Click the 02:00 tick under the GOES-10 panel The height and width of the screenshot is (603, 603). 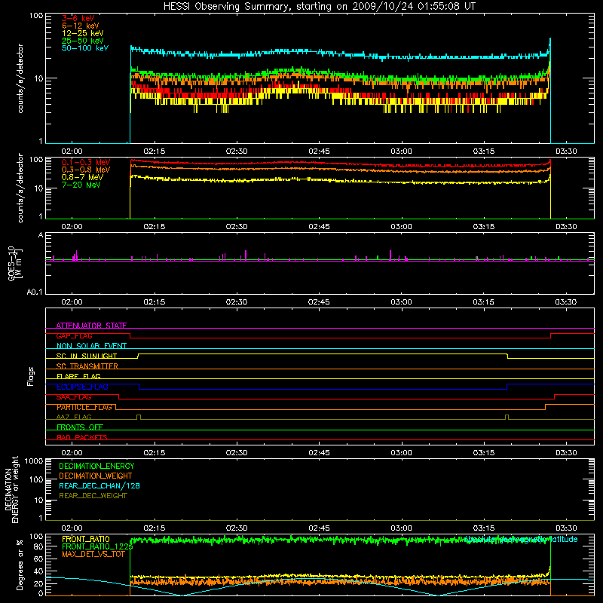(72, 302)
